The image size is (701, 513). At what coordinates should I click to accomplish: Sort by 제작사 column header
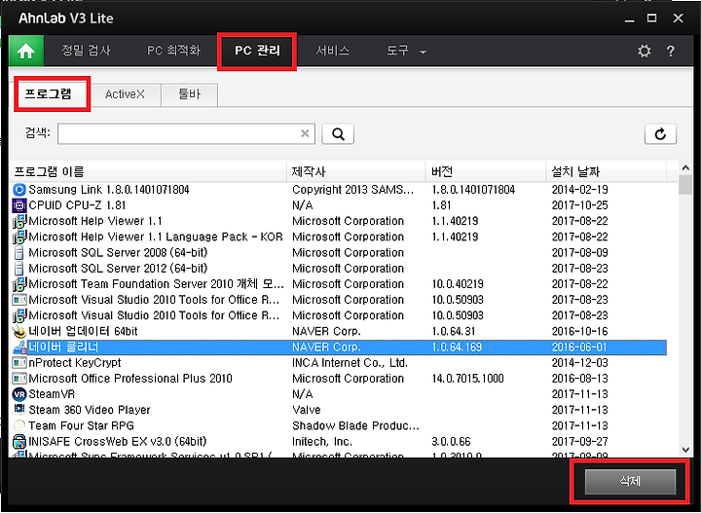[356, 171]
